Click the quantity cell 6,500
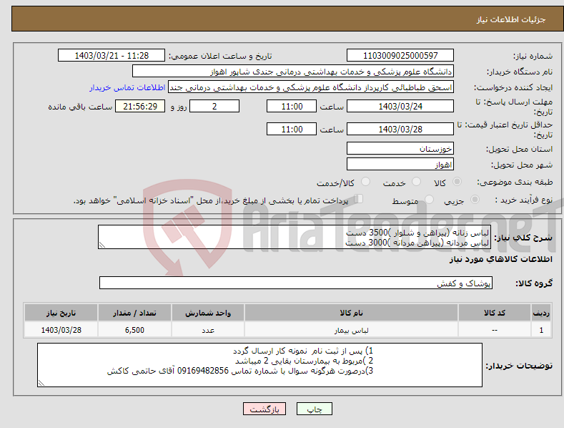The height and width of the screenshot is (428, 564). [134, 330]
